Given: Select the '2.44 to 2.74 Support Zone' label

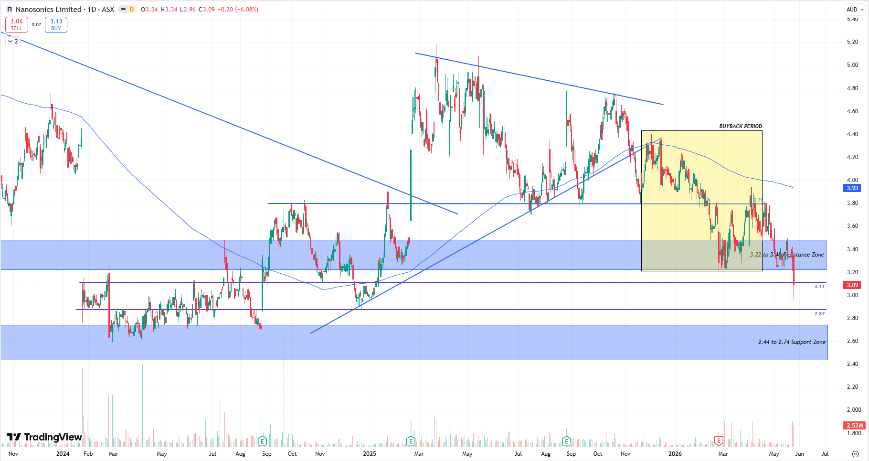Looking at the screenshot, I should [x=792, y=342].
